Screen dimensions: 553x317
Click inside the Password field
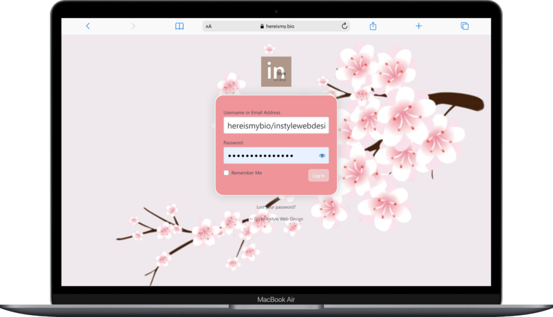pos(270,156)
